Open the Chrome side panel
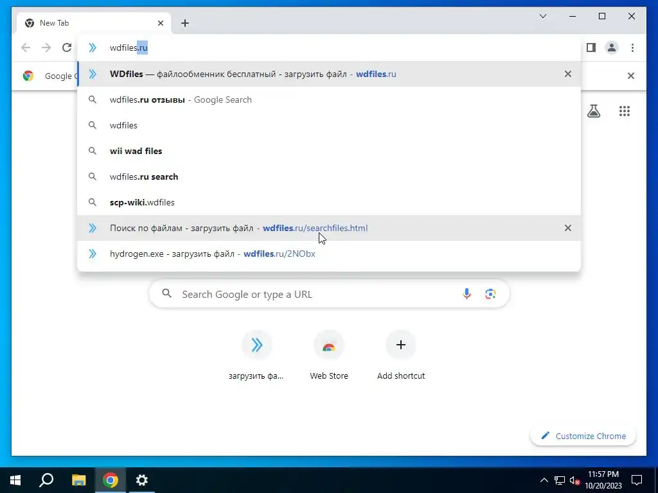658x493 pixels. 591,48
